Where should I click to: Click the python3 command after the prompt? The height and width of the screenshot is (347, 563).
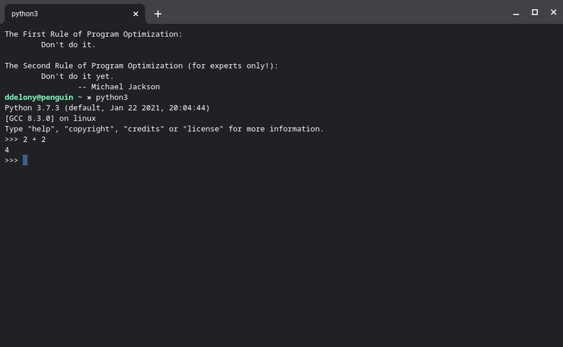[x=112, y=97]
